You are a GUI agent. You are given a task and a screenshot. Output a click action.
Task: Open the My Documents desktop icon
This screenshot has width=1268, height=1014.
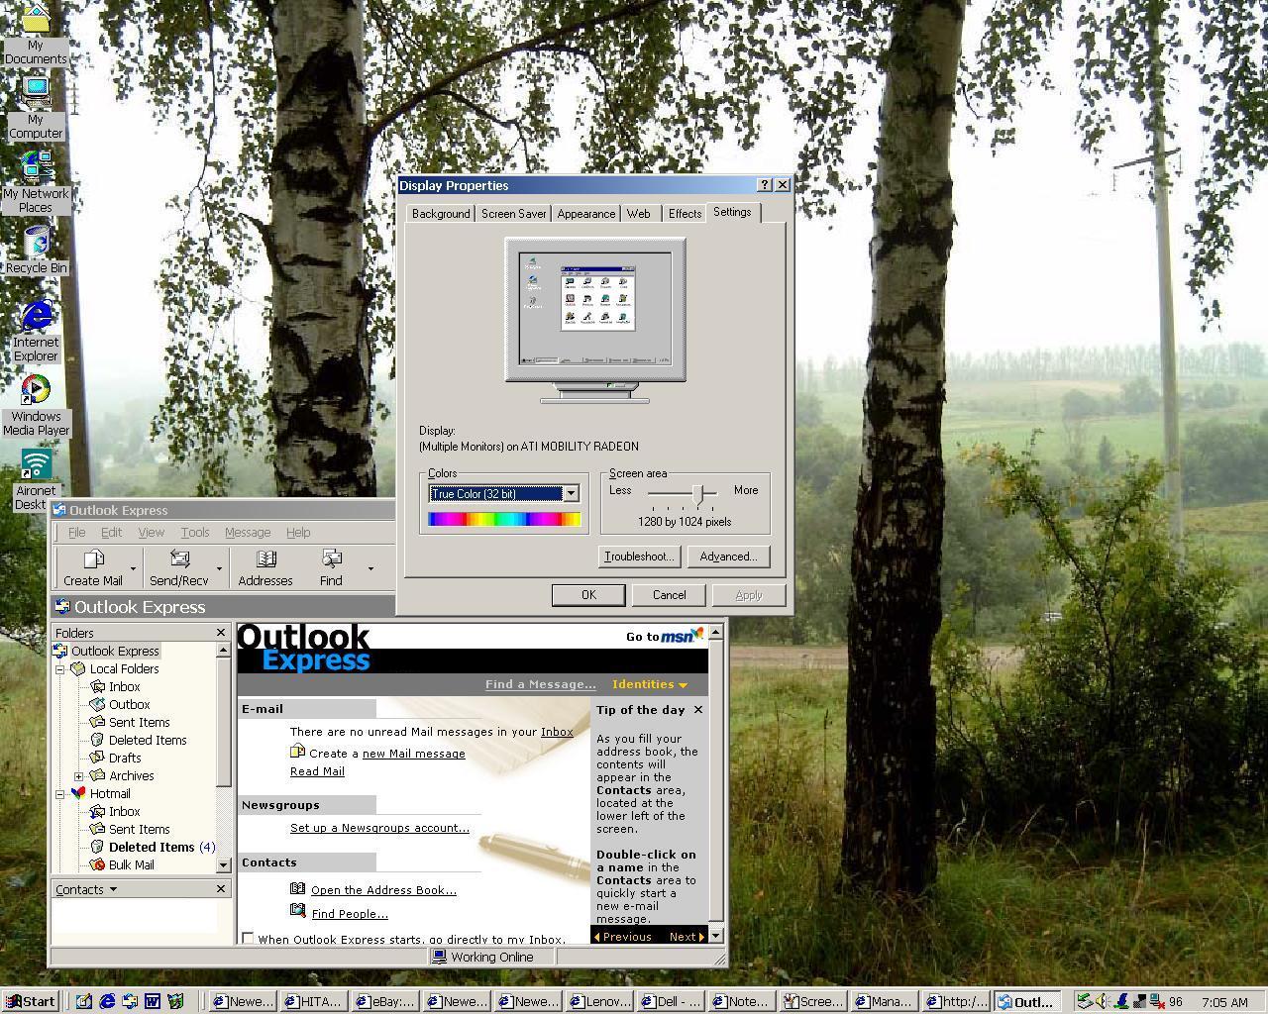coord(36,34)
